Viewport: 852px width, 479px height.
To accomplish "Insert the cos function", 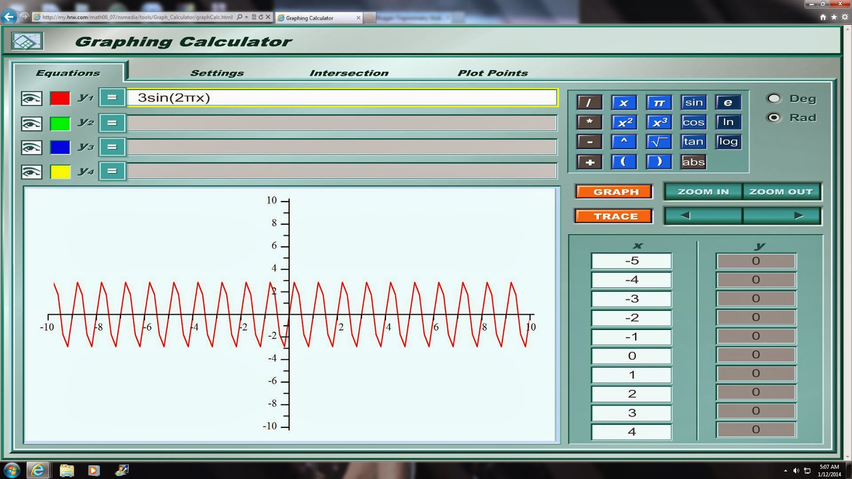I will (694, 122).
